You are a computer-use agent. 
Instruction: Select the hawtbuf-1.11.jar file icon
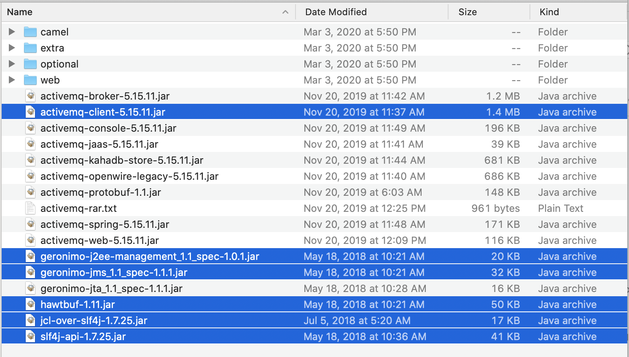click(x=30, y=304)
